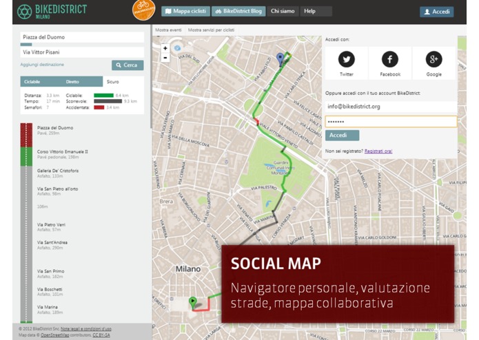Click the bike icon in BikeDistrict Blog

pyautogui.click(x=218, y=11)
